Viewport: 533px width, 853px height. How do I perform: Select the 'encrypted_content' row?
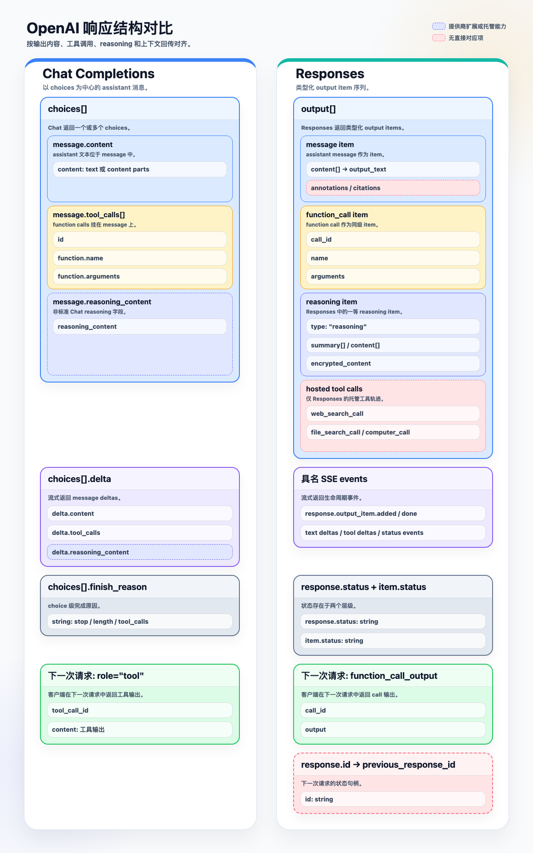pyautogui.click(x=393, y=363)
